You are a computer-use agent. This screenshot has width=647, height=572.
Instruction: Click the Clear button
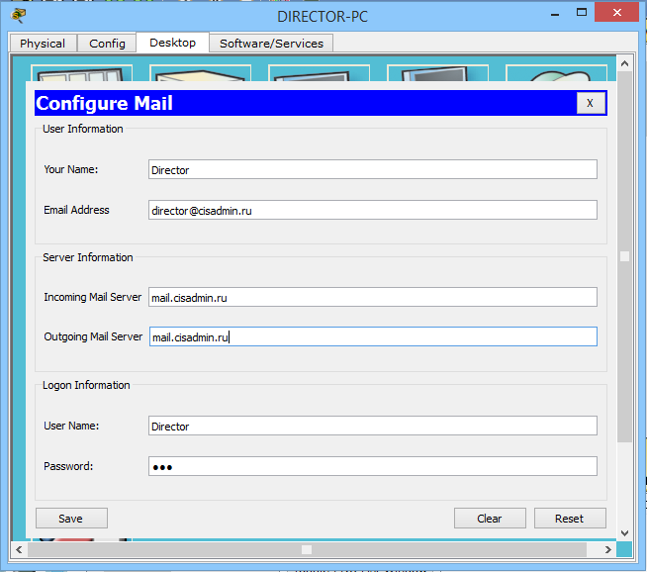click(490, 519)
